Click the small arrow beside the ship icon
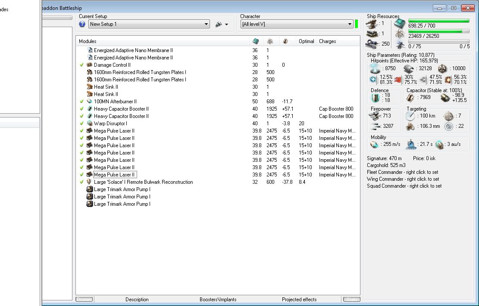The height and width of the screenshot is (306, 479). click(x=226, y=25)
